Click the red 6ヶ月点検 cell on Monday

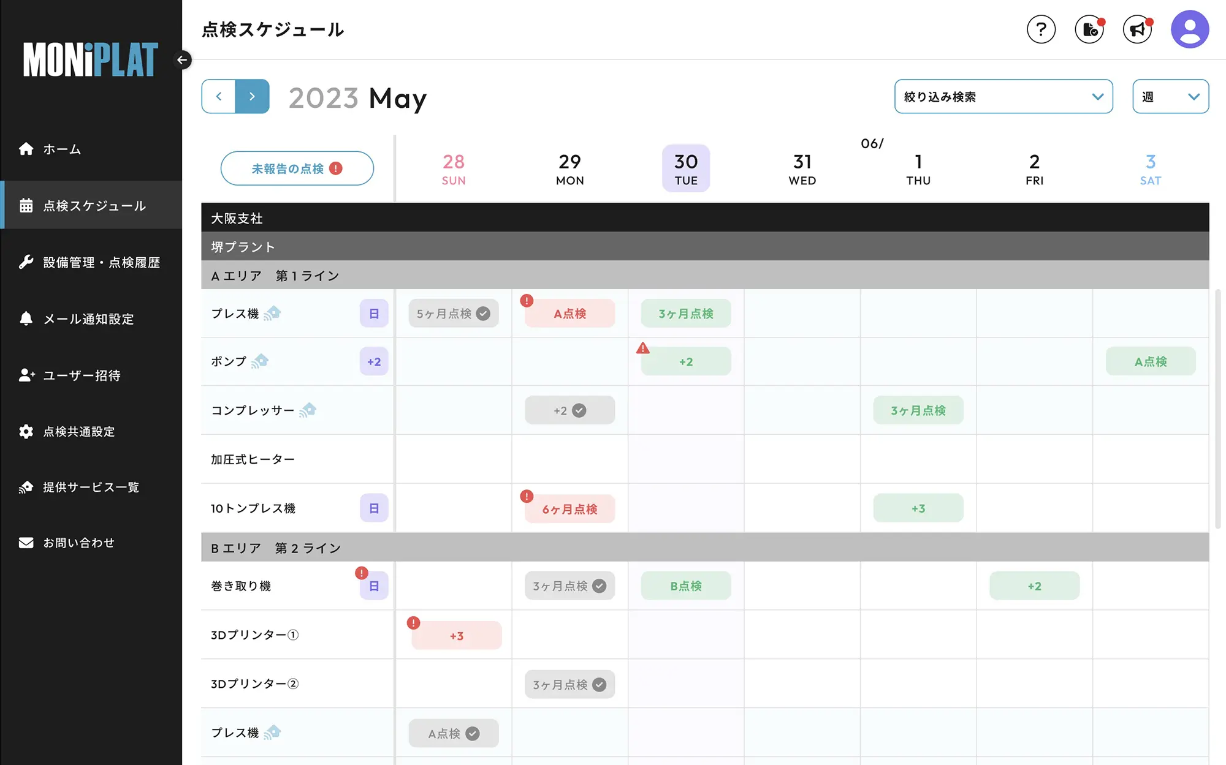(569, 508)
